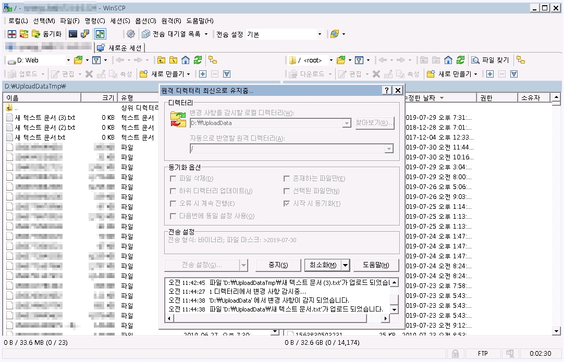The width and height of the screenshot is (564, 362).
Task: Open Preferences gear icon
Action: click(131, 34)
